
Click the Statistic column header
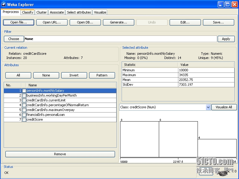[x=150, y=65]
